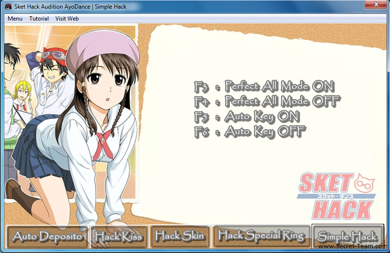Close the Sket Hack window
Viewport: 390px width, 253px height.
coord(376,4)
